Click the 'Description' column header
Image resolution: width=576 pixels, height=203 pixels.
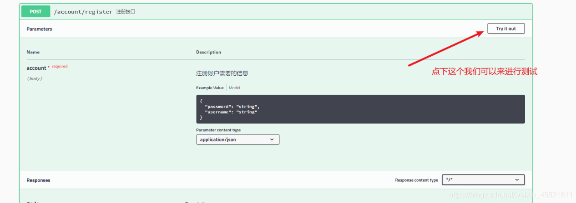pos(208,52)
